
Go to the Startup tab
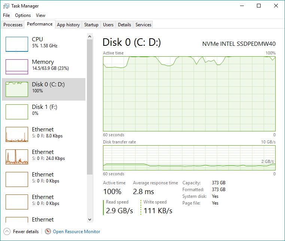[x=91, y=25]
